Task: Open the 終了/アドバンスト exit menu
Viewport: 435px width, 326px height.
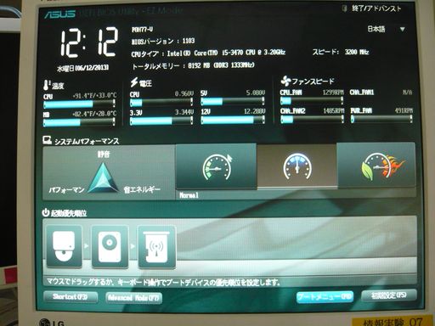Action: click(x=372, y=8)
